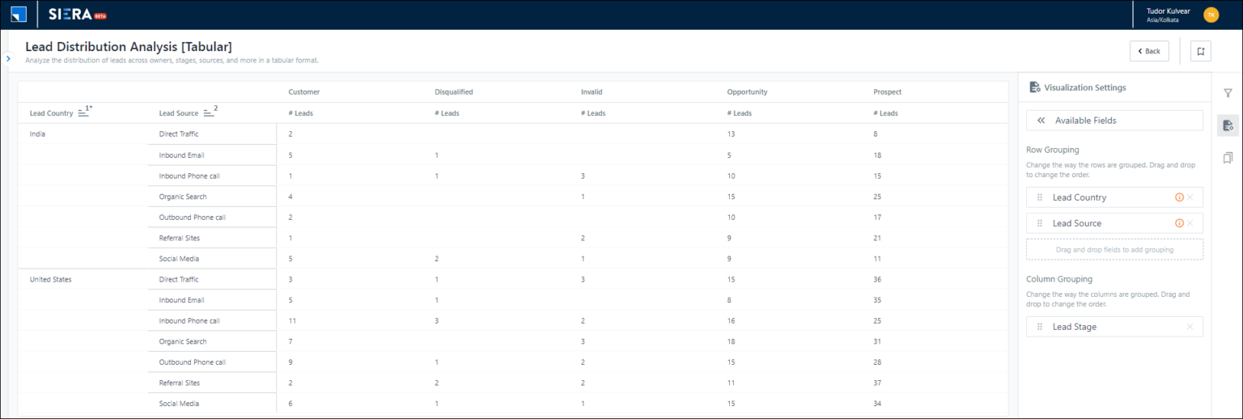This screenshot has width=1243, height=419.
Task: Click the LeadSquared logo icon
Action: [x=19, y=15]
